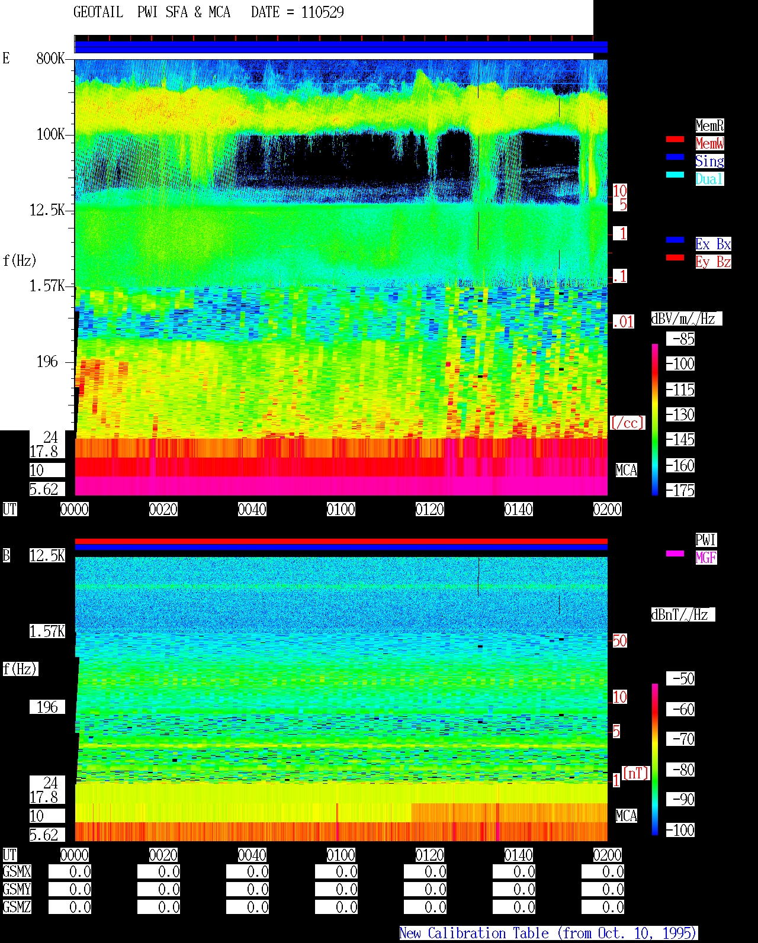Click the 5.62 label beside the E panel
The width and height of the screenshot is (758, 943).
(47, 489)
